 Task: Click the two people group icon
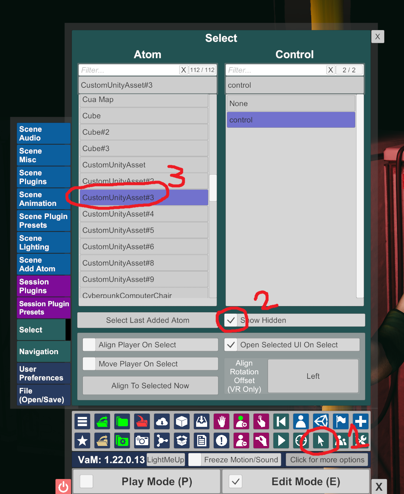pyautogui.click(x=341, y=440)
